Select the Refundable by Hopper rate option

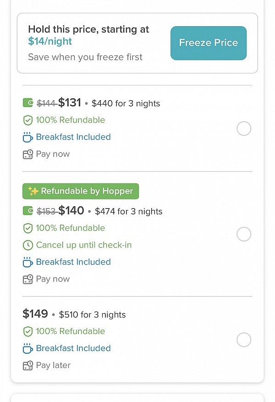[x=244, y=234]
